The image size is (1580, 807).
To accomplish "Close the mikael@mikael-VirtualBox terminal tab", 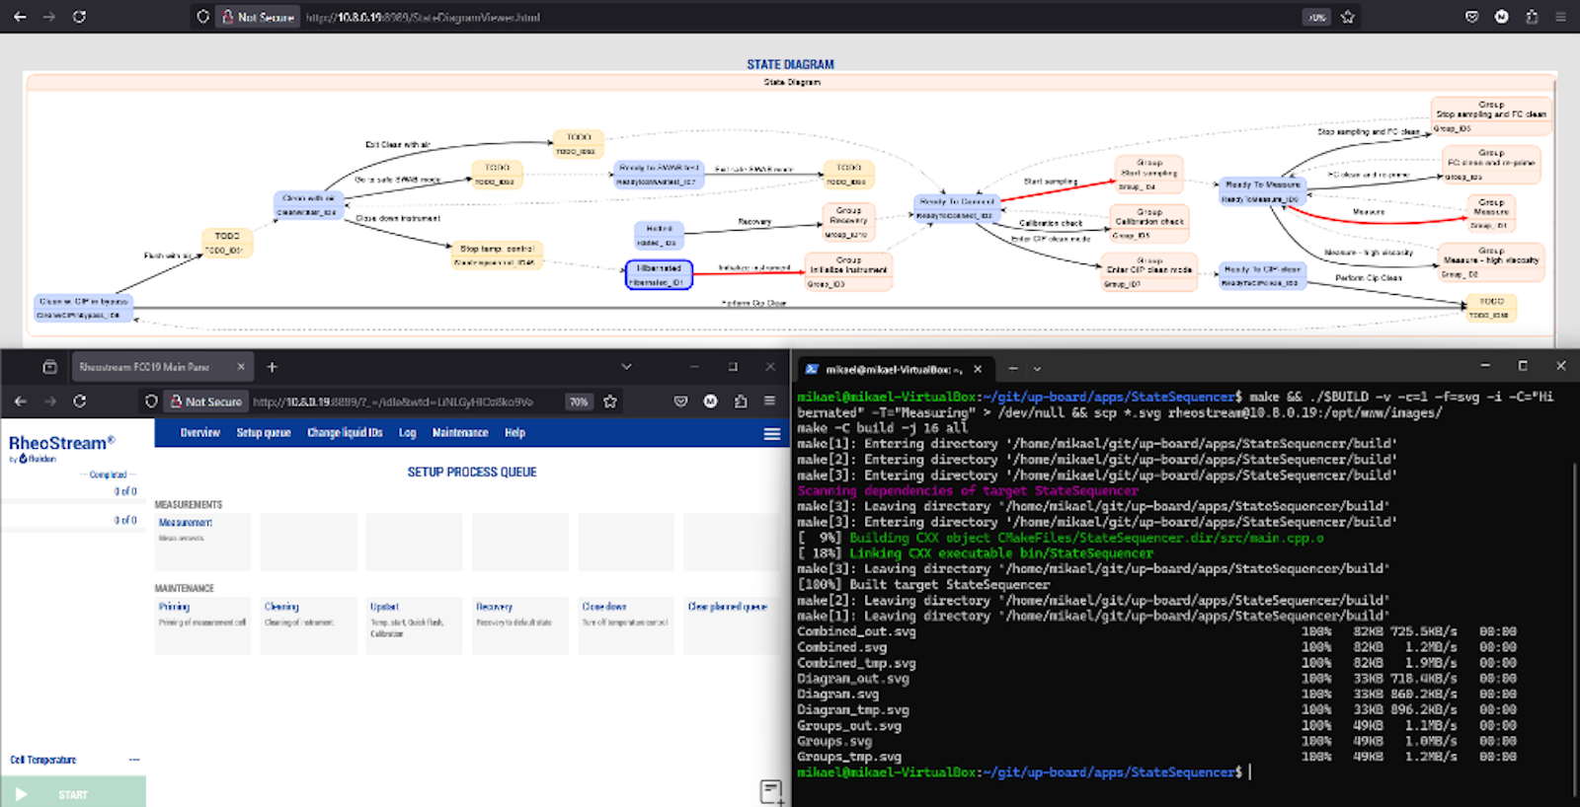I will [978, 369].
